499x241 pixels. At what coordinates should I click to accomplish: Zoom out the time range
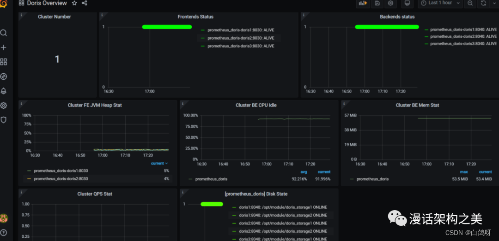[x=470, y=3]
